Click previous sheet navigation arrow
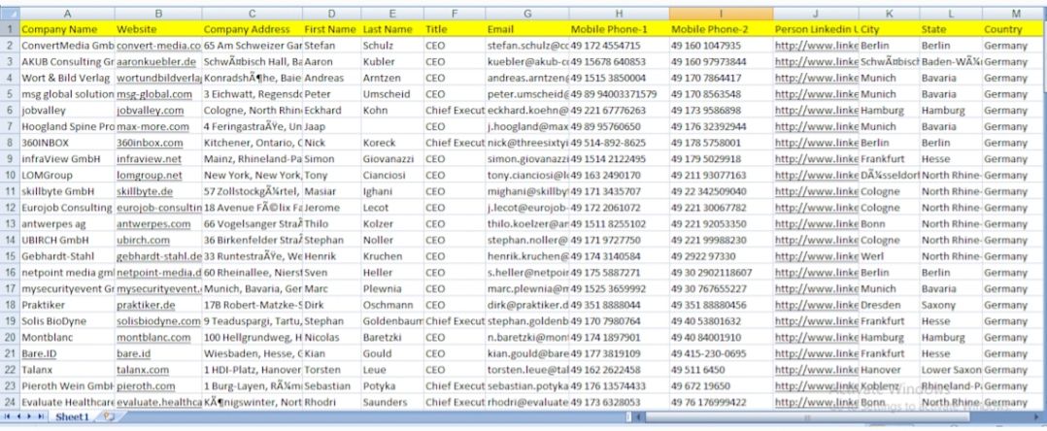The image size is (1047, 431). point(18,416)
